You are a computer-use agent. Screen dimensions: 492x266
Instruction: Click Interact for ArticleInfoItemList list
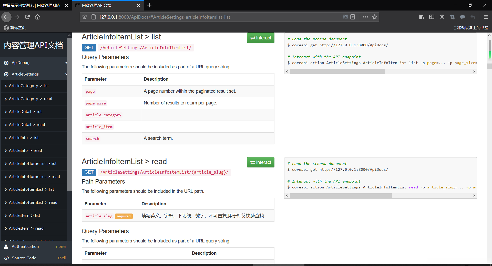tap(261, 38)
